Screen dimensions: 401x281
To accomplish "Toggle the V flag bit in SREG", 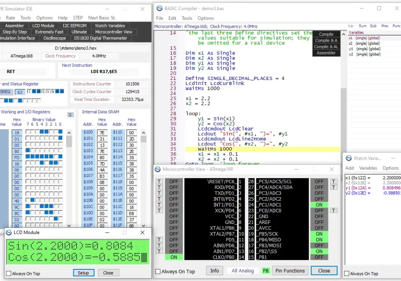I will click(x=48, y=92).
